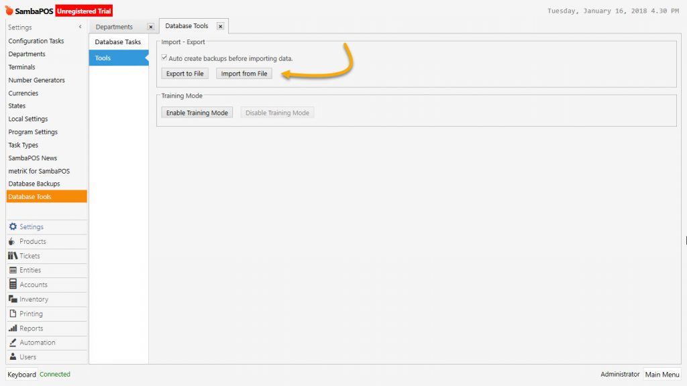The image size is (687, 386).
Task: Open the Accounts module label
Action: [34, 284]
